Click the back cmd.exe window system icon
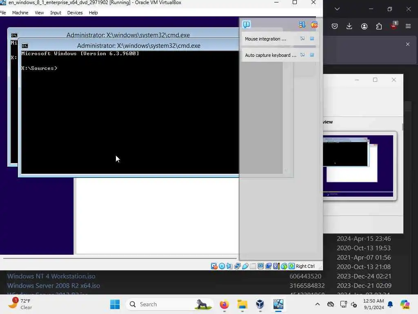418x314 pixels. pyautogui.click(x=14, y=35)
